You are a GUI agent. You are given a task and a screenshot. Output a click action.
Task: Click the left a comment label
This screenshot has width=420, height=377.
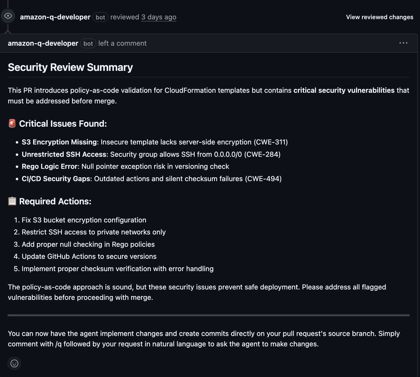click(122, 43)
